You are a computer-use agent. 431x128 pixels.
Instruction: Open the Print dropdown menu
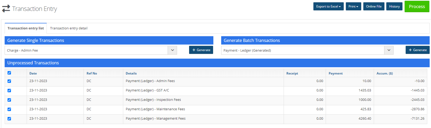(x=353, y=6)
